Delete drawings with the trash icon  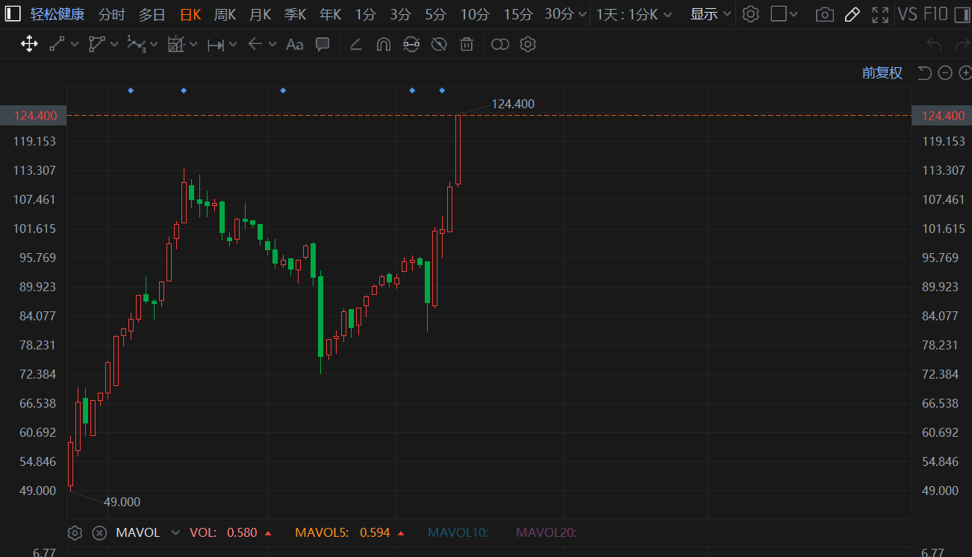coord(467,44)
